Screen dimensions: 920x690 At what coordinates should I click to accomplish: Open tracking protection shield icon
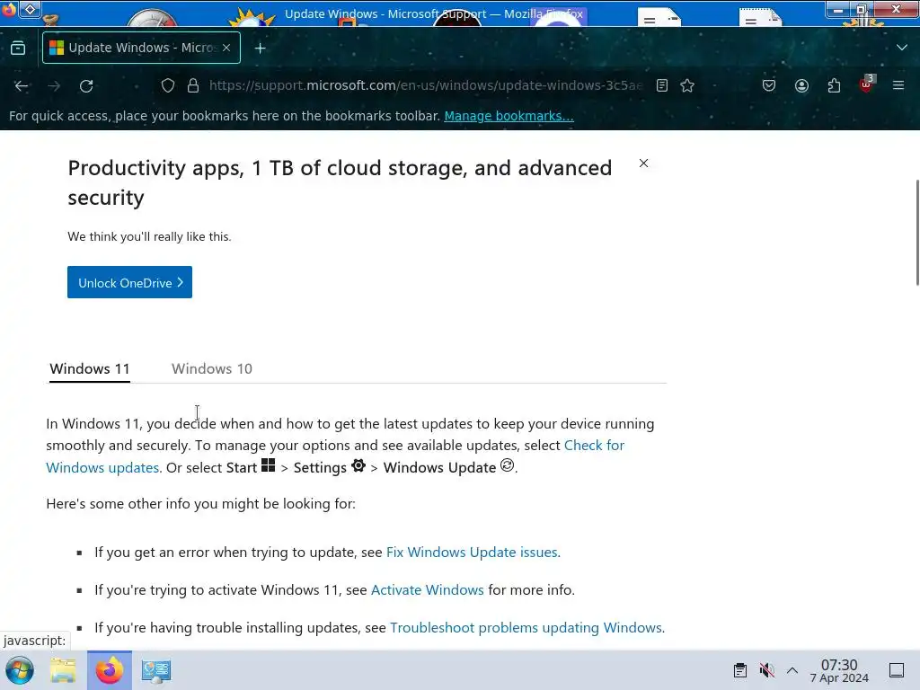(x=168, y=85)
